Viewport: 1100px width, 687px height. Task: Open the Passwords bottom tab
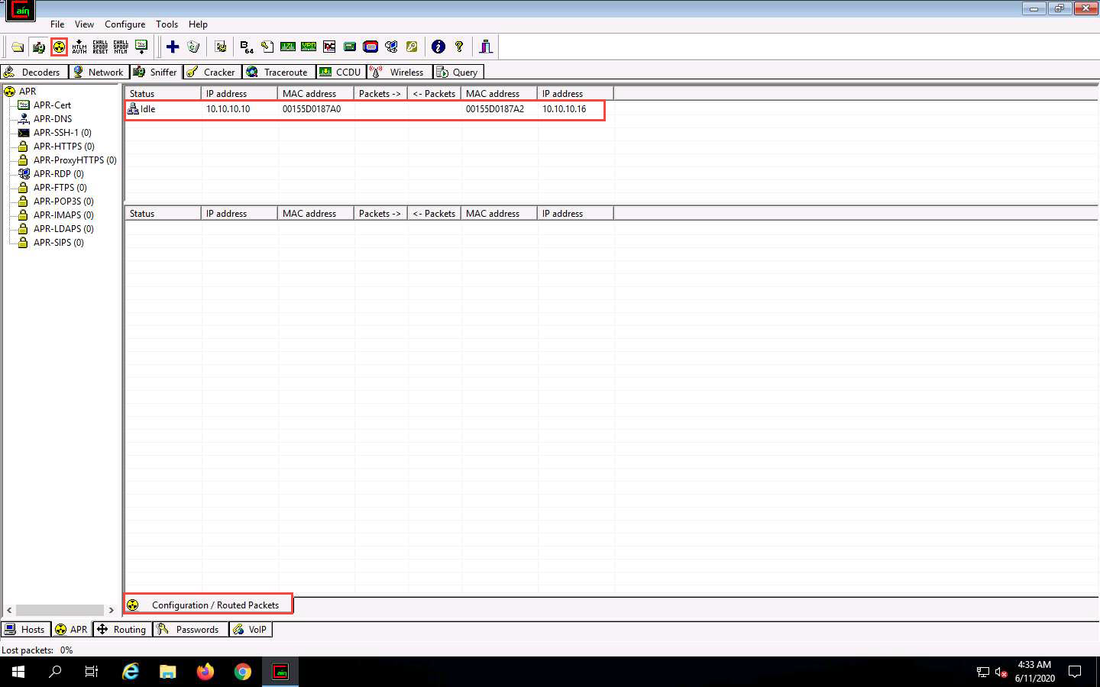point(190,629)
